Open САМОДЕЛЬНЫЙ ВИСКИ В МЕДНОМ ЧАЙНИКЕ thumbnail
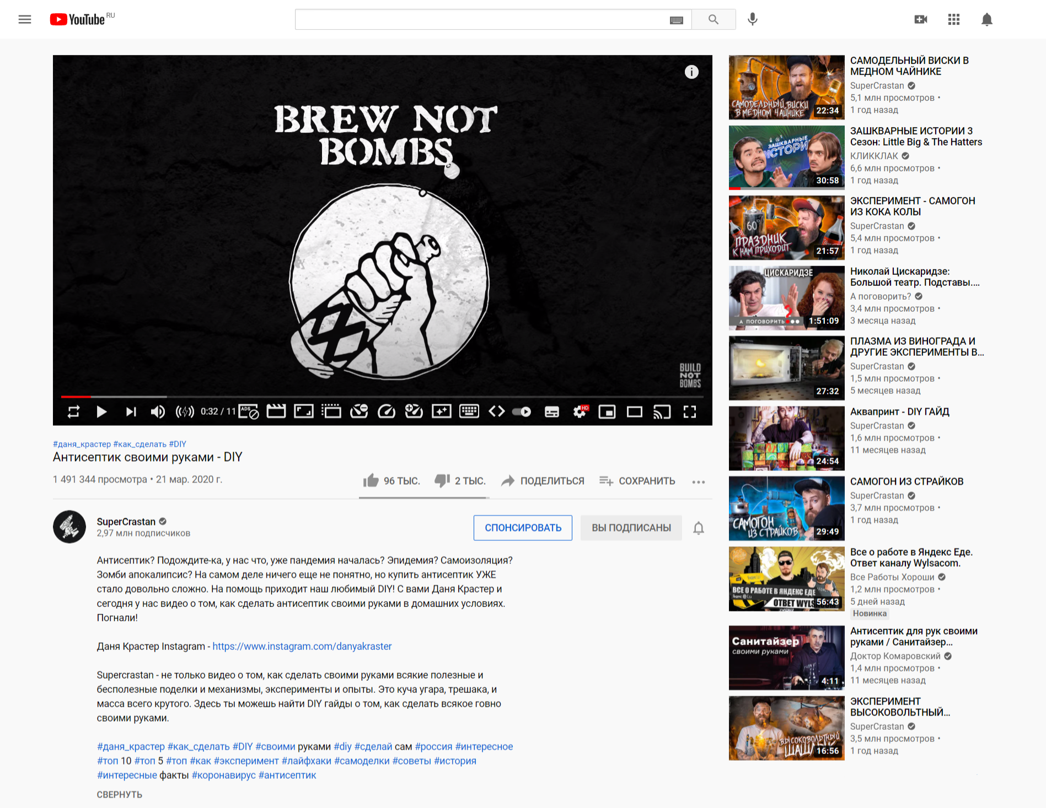The width and height of the screenshot is (1046, 808). (786, 87)
